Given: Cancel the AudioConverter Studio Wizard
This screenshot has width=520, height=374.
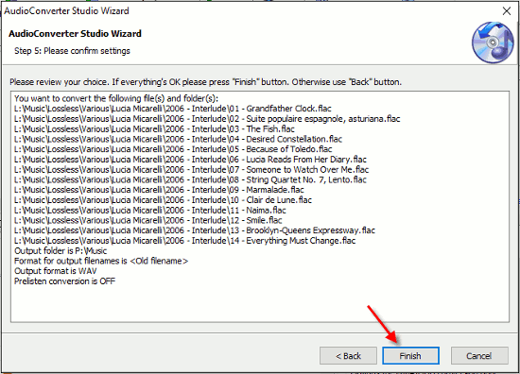Looking at the screenshot, I should click(479, 356).
